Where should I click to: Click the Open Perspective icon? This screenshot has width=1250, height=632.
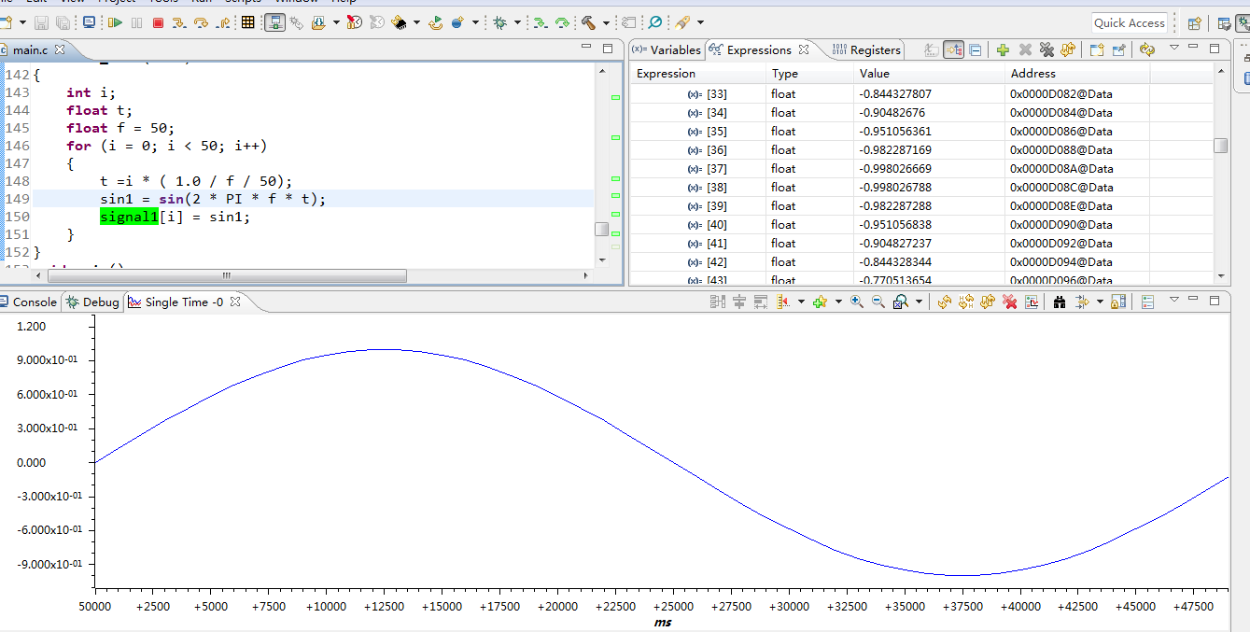pos(1195,23)
